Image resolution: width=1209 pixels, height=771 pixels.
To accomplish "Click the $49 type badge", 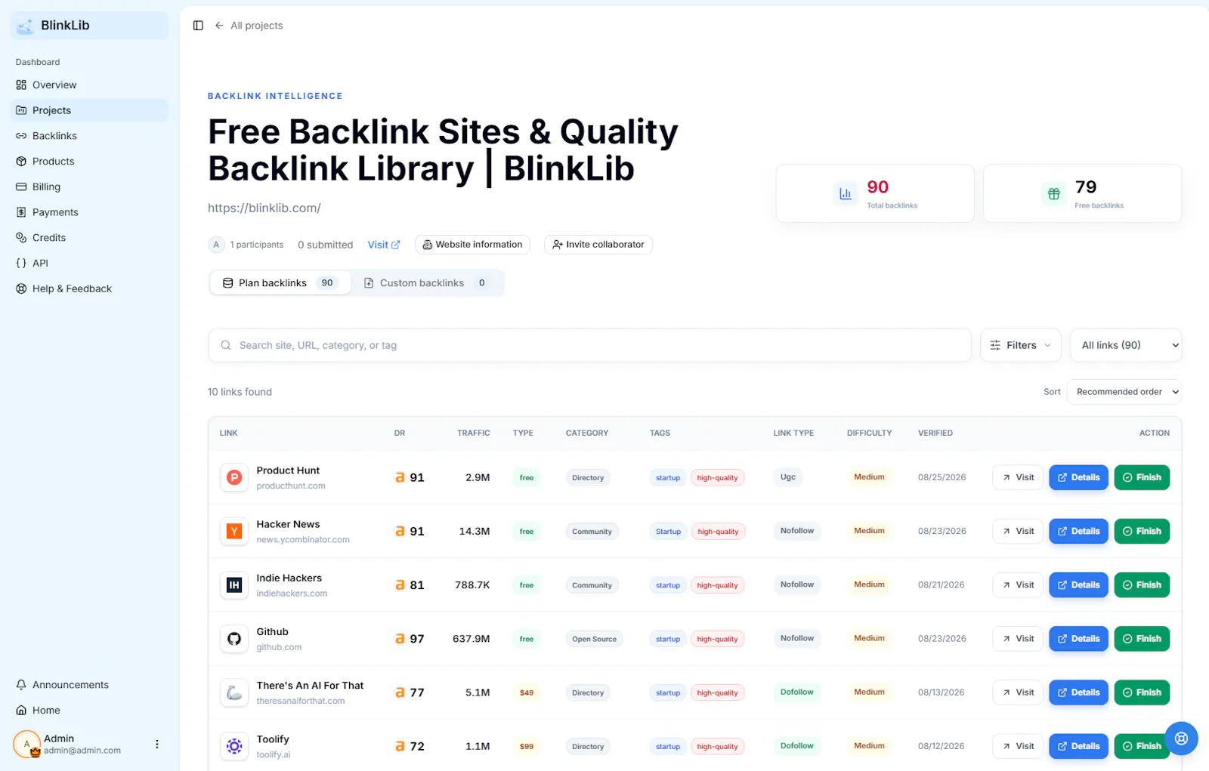I will pos(527,692).
